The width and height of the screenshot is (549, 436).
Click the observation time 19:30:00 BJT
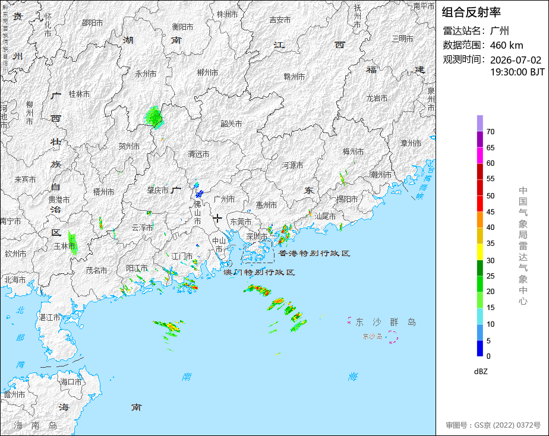click(x=517, y=72)
